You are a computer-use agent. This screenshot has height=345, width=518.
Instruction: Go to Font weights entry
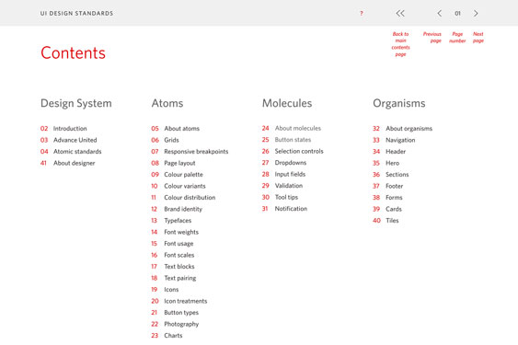click(x=175, y=232)
